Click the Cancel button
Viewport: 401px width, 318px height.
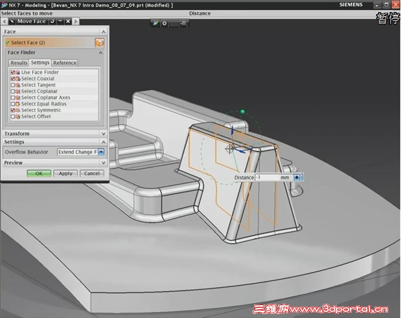pos(92,173)
